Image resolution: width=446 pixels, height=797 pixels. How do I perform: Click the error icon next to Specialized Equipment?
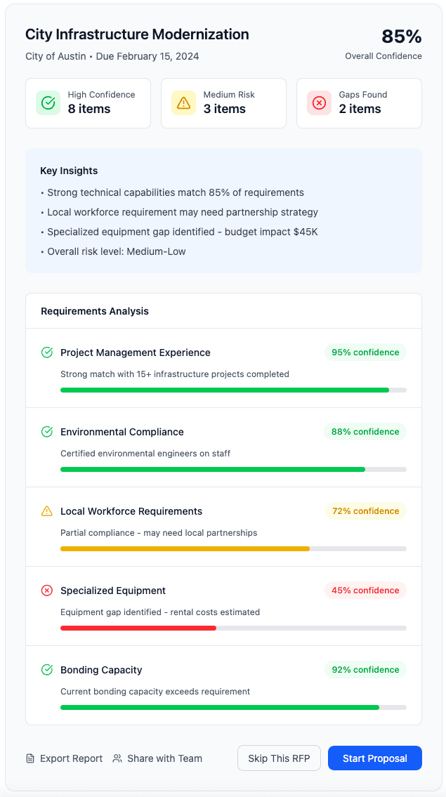pos(46,591)
